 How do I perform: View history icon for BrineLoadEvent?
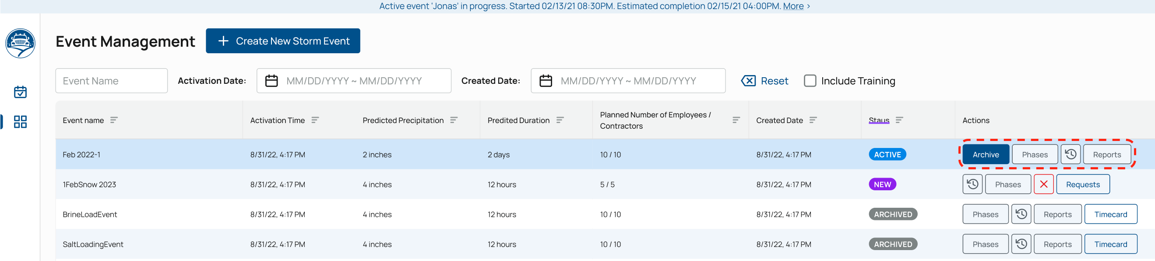pyautogui.click(x=1021, y=215)
